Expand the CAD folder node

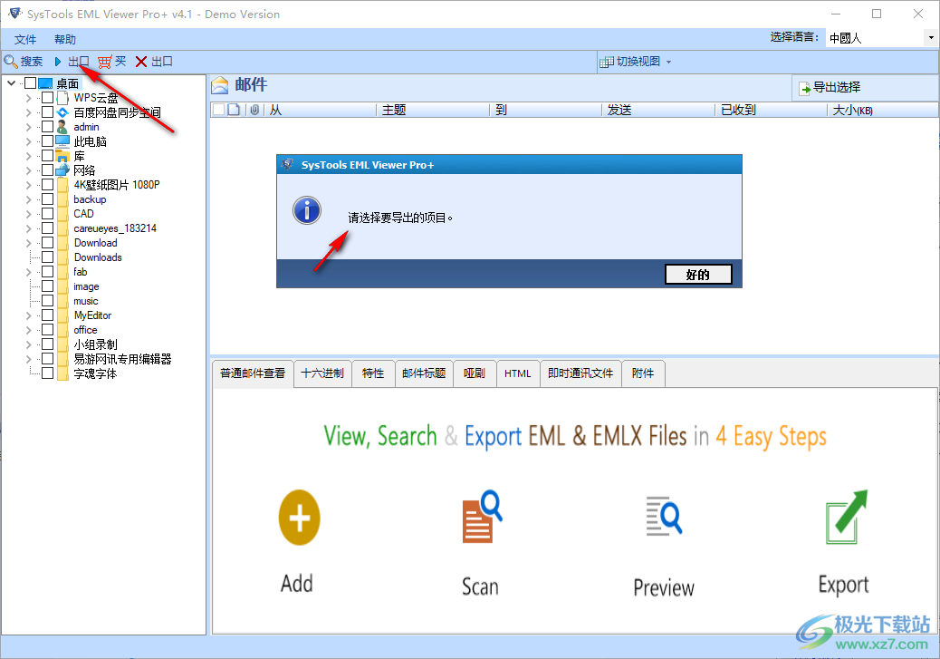(28, 214)
